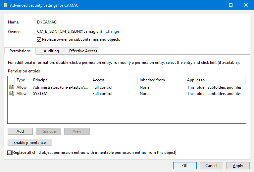Image resolution: width=254 pixels, height=172 pixels.
Task: Uncheck Replace all child object permission entries
Action: (x=10, y=152)
